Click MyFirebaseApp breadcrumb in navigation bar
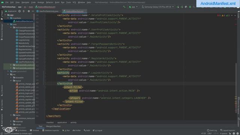Screen dimensions: 240x135 pos(9,7)
